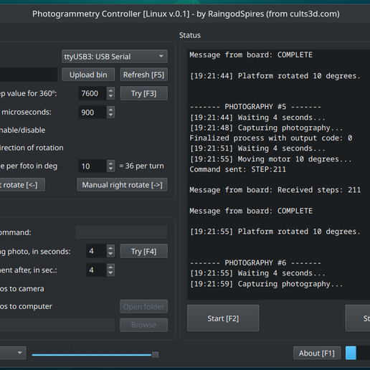Click the blue progress bar at bottom right
The image size is (370, 370).
click(351, 353)
